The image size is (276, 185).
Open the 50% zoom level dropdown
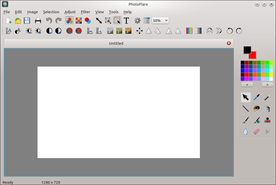(160, 21)
